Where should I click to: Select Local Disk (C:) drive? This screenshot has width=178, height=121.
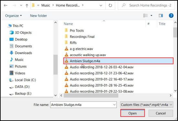[x=25, y=80]
